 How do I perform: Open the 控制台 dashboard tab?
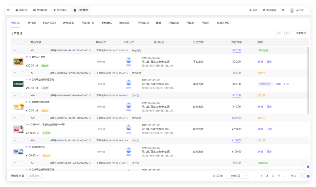(x=21, y=10)
